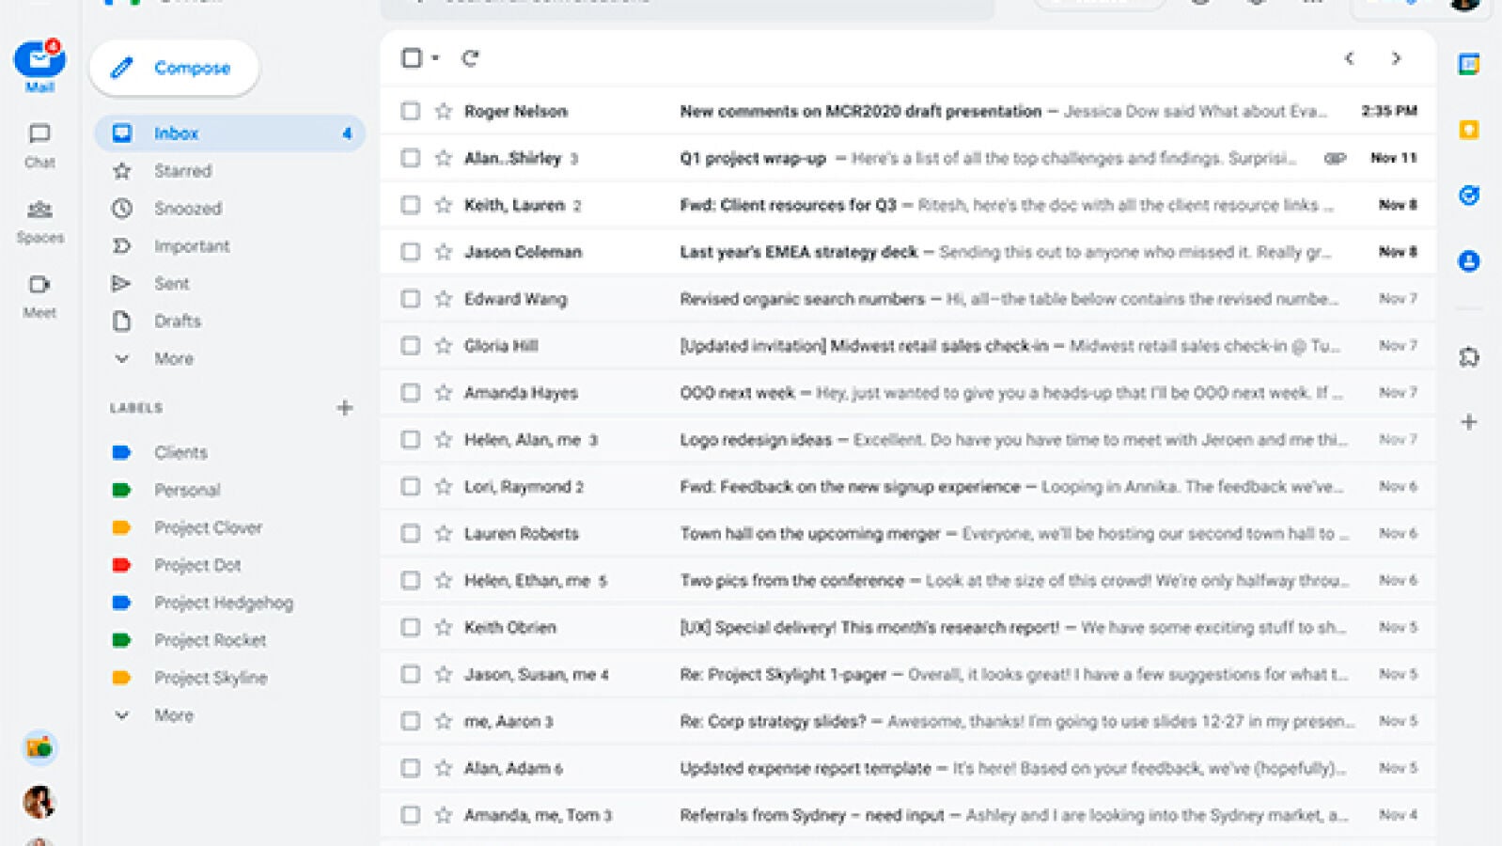Open select-all checkbox dropdown arrow
This screenshot has height=846, width=1502.
435,58
